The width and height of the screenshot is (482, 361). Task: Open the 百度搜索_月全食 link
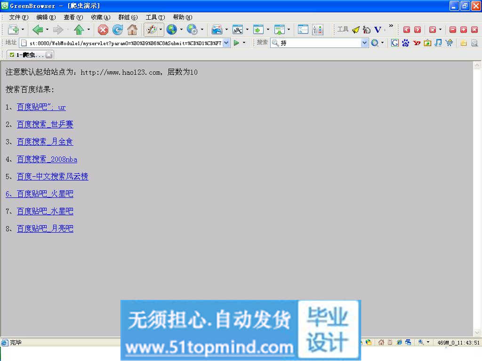coord(45,142)
